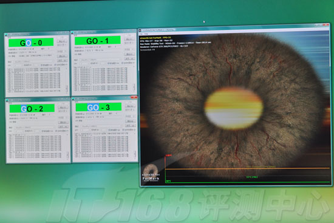The height and width of the screenshot is (223, 334).
Task: Expand the long combo box in GO - 1 window
Action: [x=101, y=60]
